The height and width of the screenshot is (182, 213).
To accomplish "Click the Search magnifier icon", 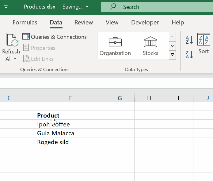I will pyautogui.click(x=113, y=7).
